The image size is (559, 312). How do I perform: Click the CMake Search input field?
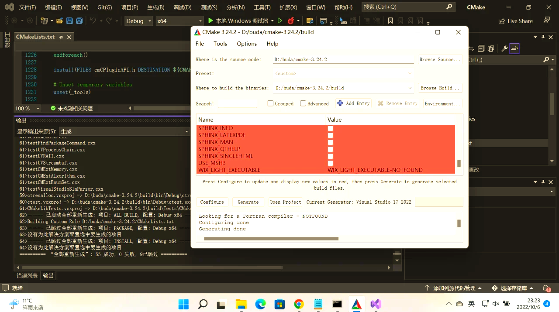point(238,103)
